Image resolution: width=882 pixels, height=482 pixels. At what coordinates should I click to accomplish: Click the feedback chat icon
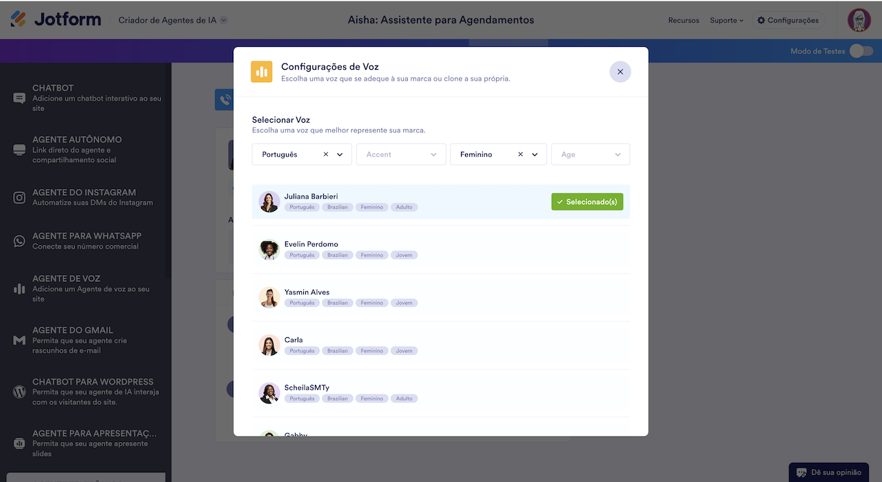(801, 472)
